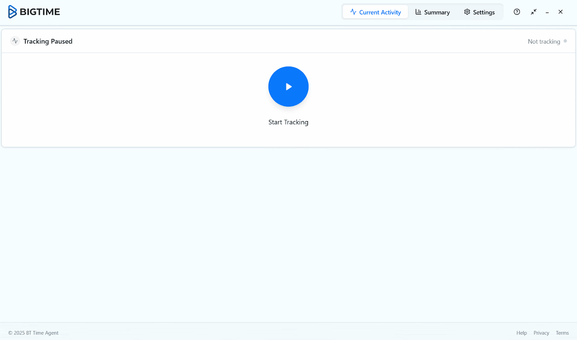The height and width of the screenshot is (340, 577).
Task: Click the BigTime logo icon
Action: tap(12, 11)
